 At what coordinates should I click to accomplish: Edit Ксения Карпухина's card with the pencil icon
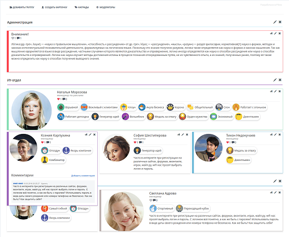tap(90, 135)
